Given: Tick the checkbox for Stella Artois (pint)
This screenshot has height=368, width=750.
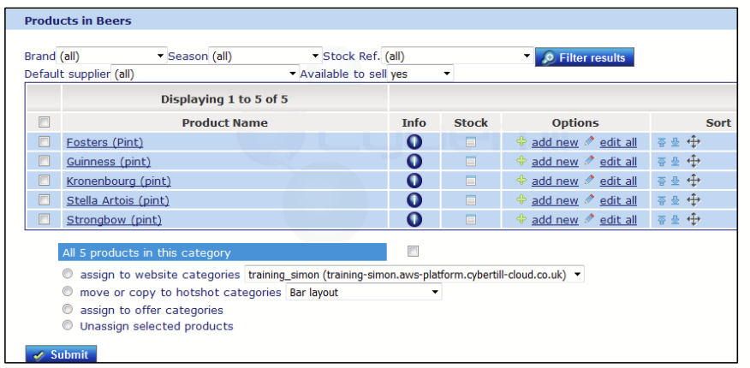Looking at the screenshot, I should 44,199.
